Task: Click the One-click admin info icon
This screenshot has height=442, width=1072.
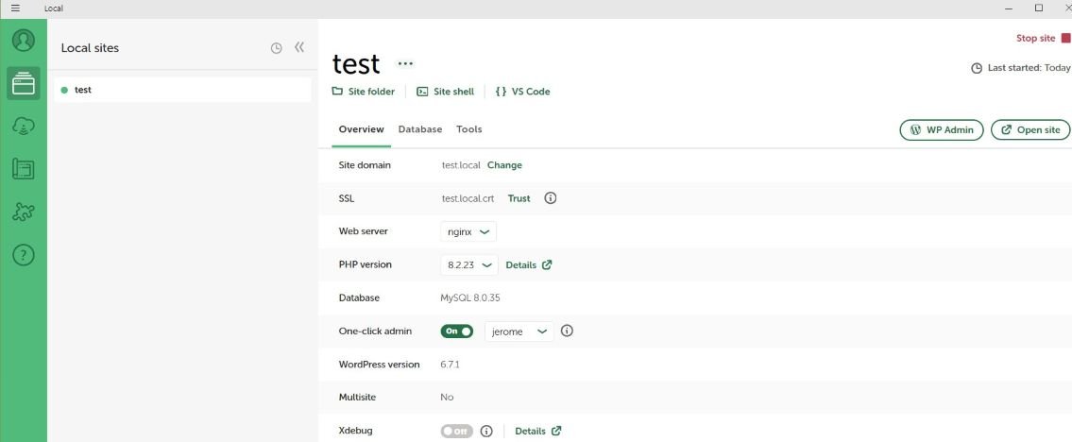Action: pyautogui.click(x=567, y=331)
